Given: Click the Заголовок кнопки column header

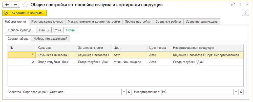Looking at the screenshot, I should click(94, 48).
